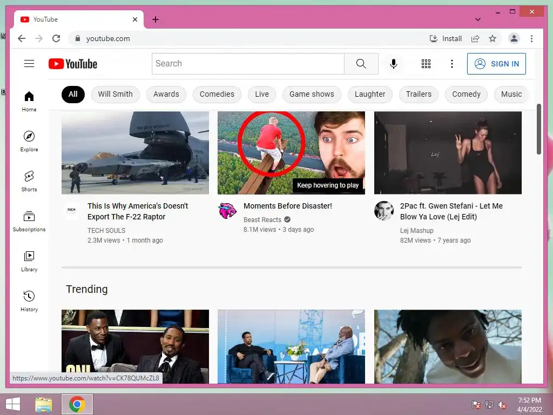Open the YouTube hamburger guide menu
This screenshot has height=415, width=553.
pos(29,64)
